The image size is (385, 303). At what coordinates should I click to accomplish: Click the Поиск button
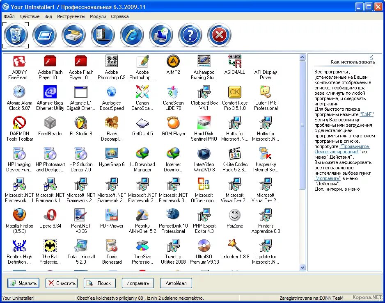click(100, 283)
